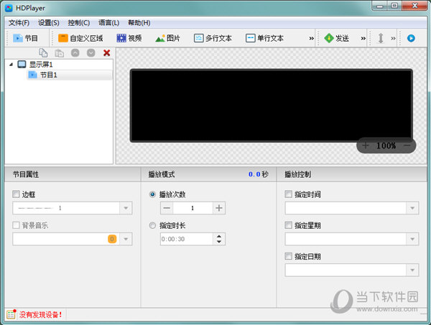Click the paste icon above the tree

click(x=59, y=52)
